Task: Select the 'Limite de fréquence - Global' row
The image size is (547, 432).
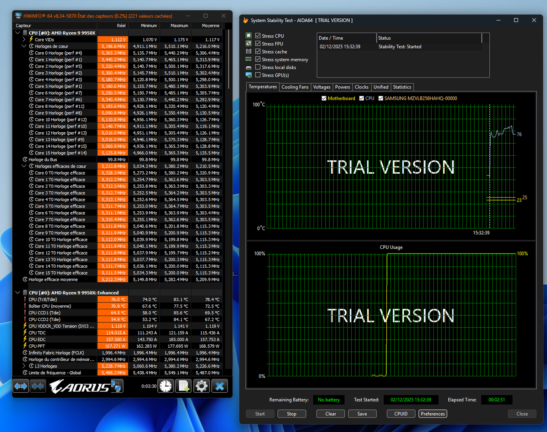Action: (118, 373)
